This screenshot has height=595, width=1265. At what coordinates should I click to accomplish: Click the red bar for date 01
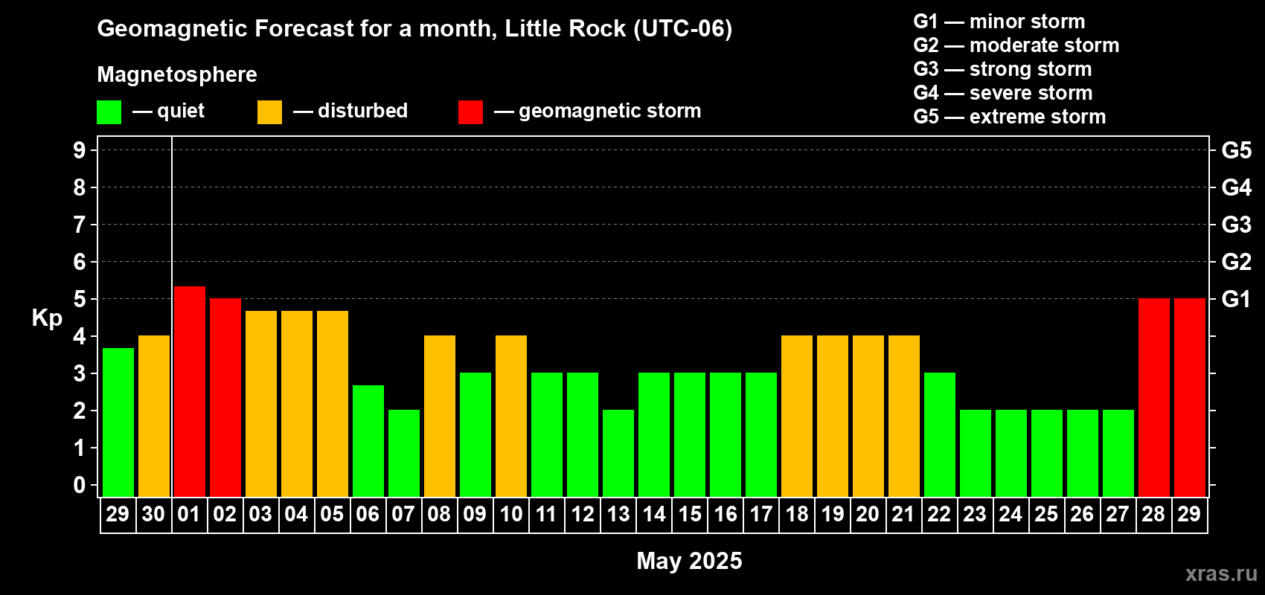pyautogui.click(x=190, y=391)
